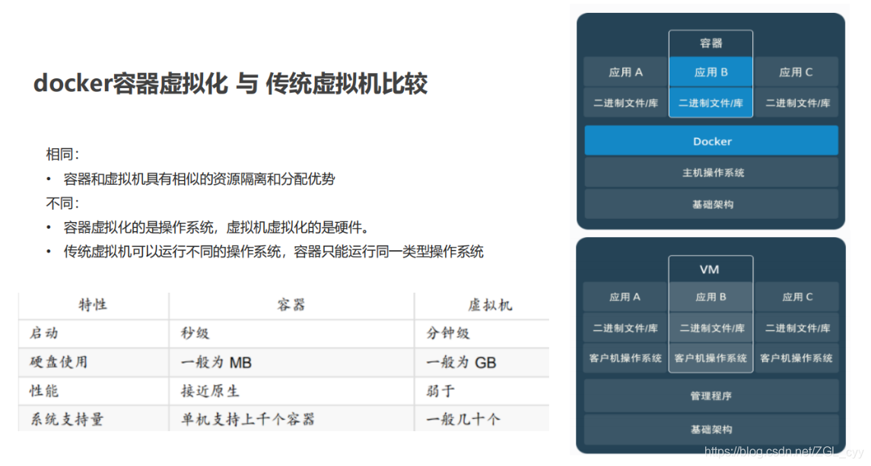
Task: Click '二进制文件/库' under 应用 C in VM diagram
Action: 796,328
